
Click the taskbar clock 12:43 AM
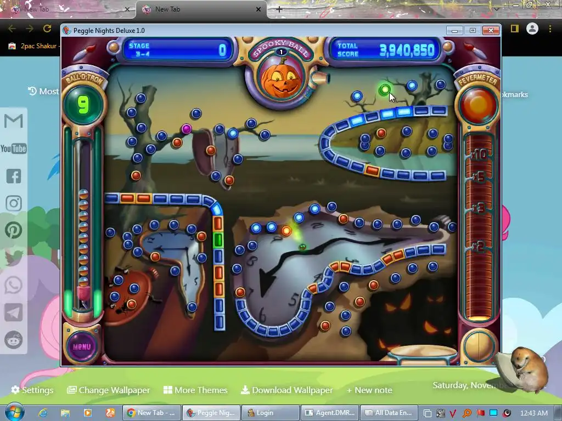point(533,413)
